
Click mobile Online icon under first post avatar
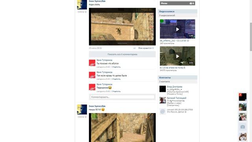(x=86, y=12)
